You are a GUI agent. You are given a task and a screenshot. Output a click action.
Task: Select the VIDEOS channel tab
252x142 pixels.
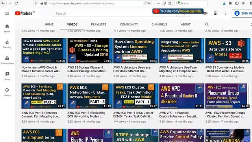72,24
